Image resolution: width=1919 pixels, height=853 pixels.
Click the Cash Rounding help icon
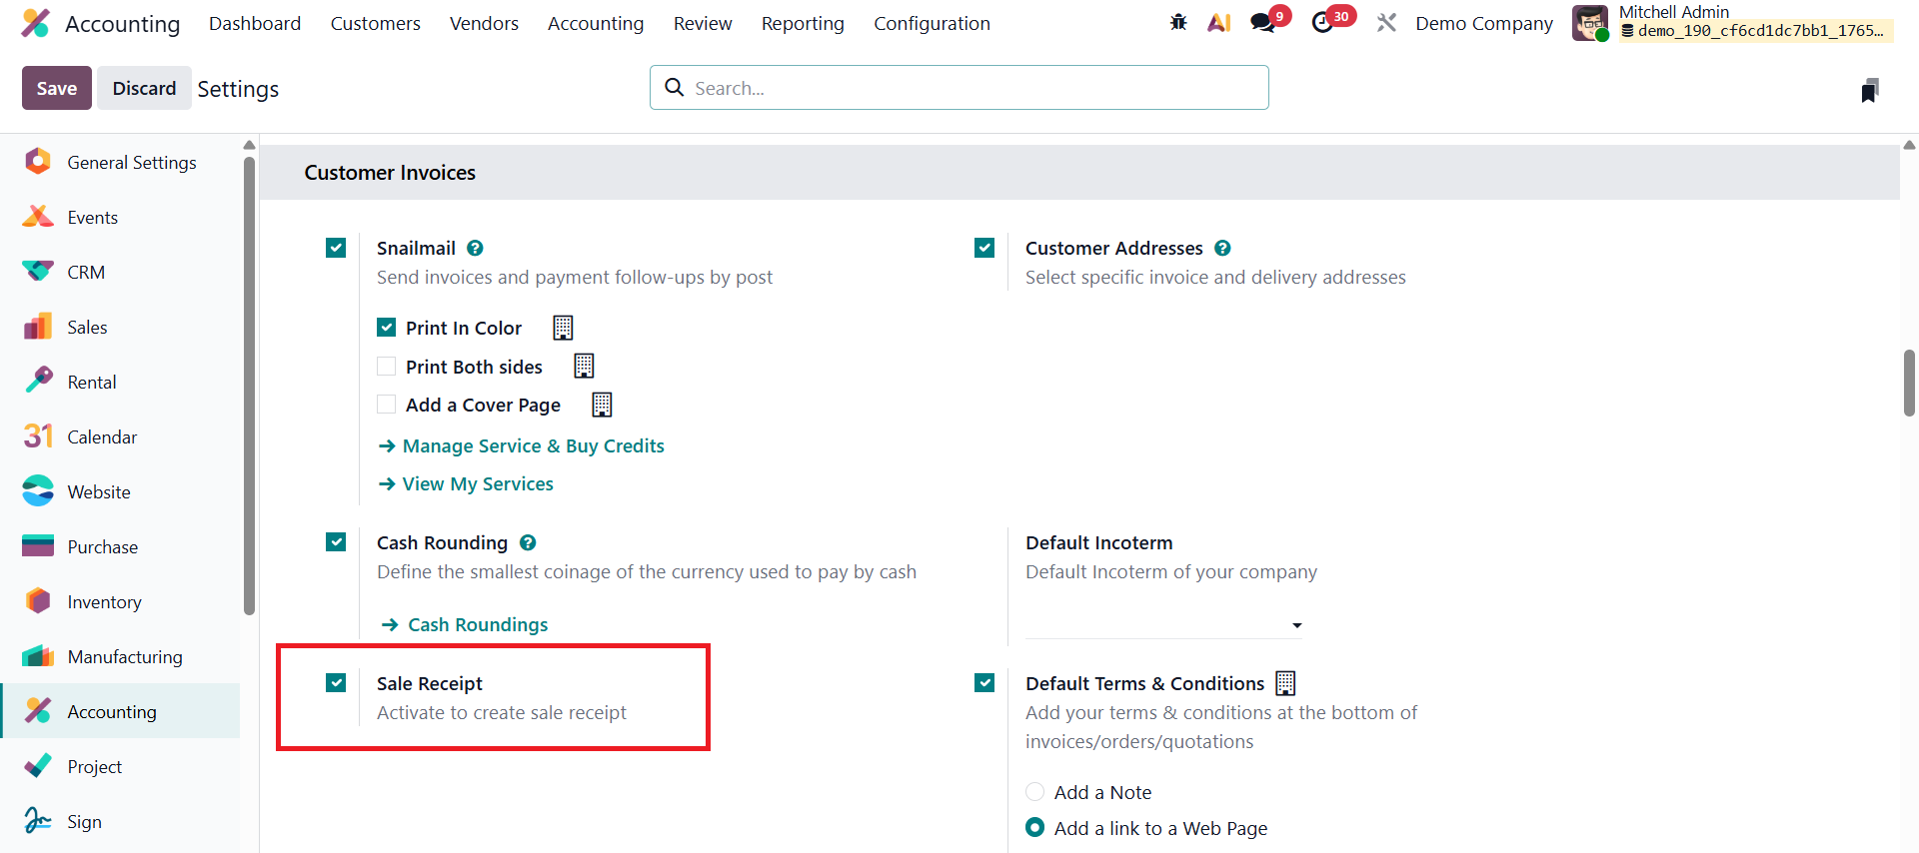pyautogui.click(x=528, y=542)
